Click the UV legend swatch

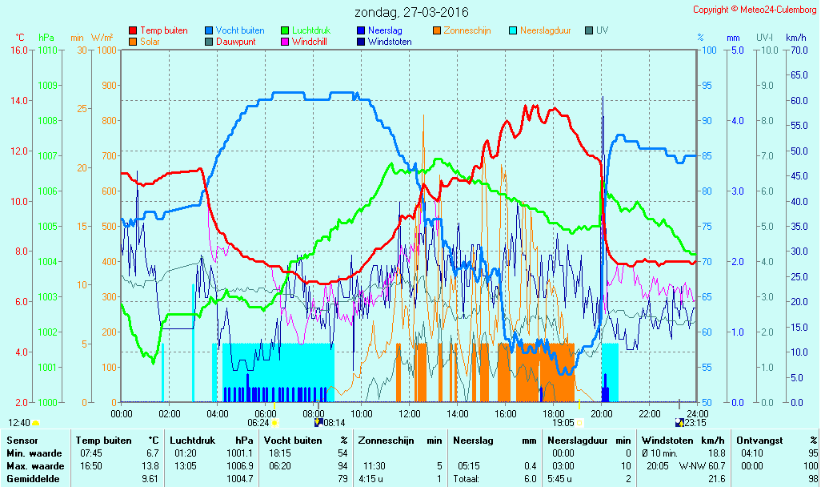(x=589, y=31)
